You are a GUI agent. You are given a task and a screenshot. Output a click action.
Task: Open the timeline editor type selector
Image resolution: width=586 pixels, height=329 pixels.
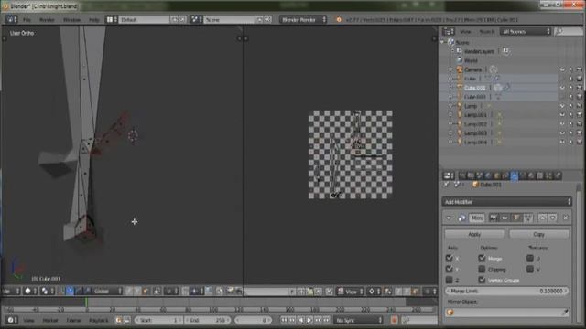12,320
